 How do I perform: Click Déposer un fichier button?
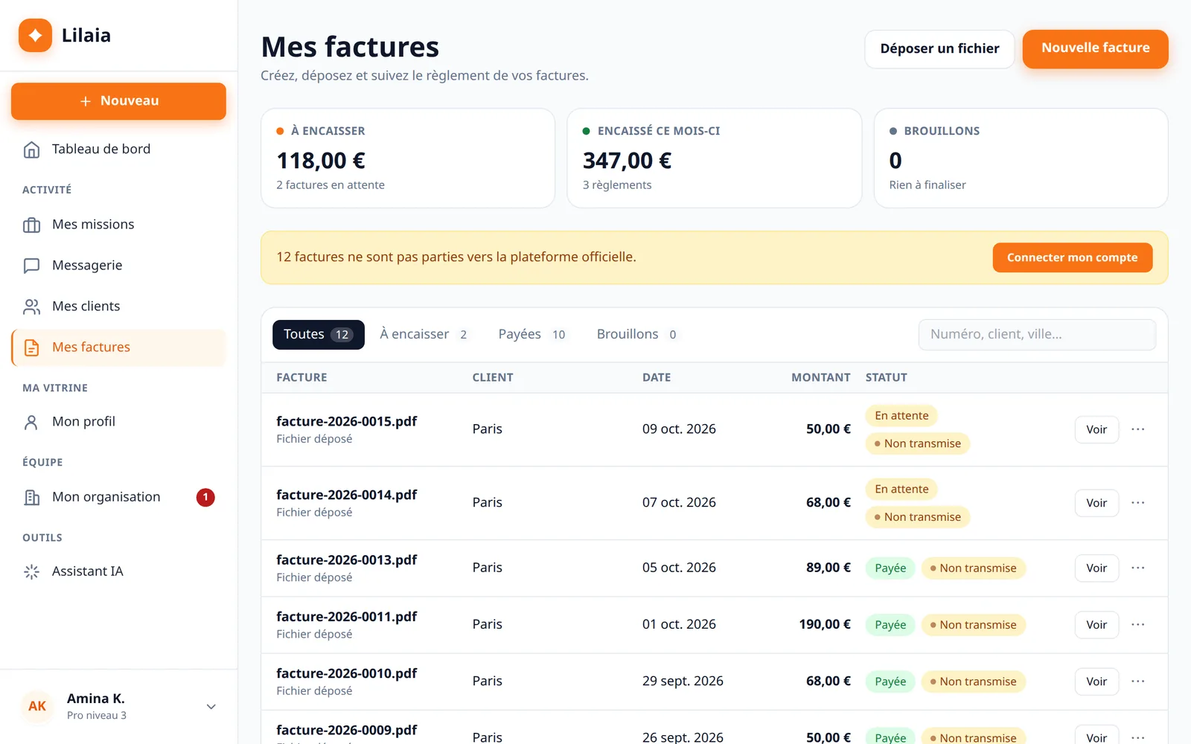tap(939, 49)
